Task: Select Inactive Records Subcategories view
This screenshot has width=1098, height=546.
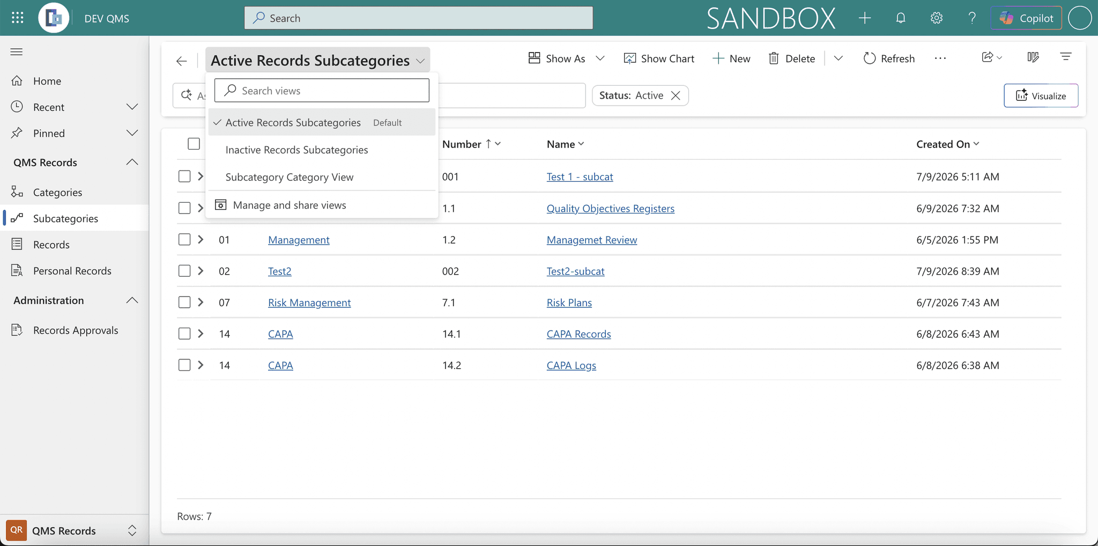Action: click(x=321, y=150)
